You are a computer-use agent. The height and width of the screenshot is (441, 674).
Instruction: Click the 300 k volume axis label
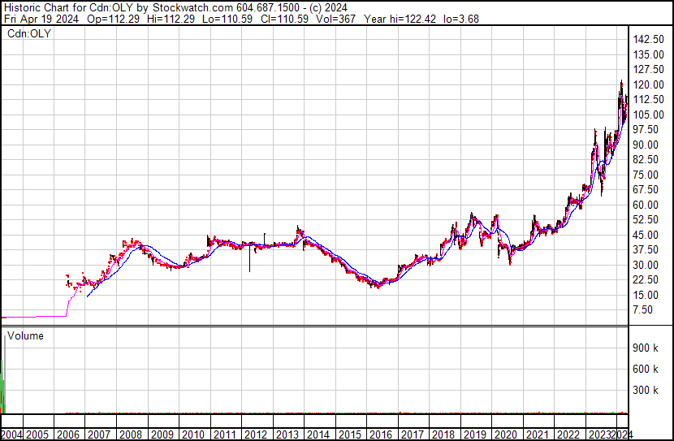646,390
